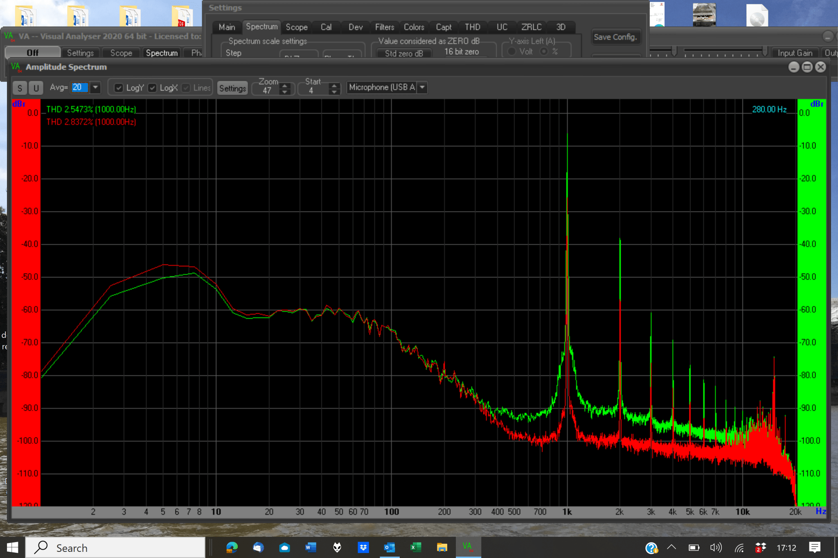Switch to the UC settings tab
This screenshot has width=838, height=558.
coord(502,27)
